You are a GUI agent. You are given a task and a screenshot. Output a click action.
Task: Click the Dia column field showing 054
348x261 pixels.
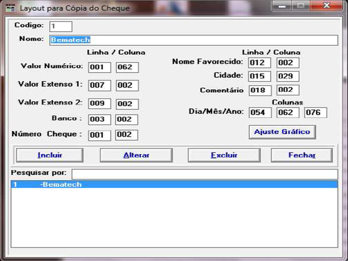(x=260, y=112)
